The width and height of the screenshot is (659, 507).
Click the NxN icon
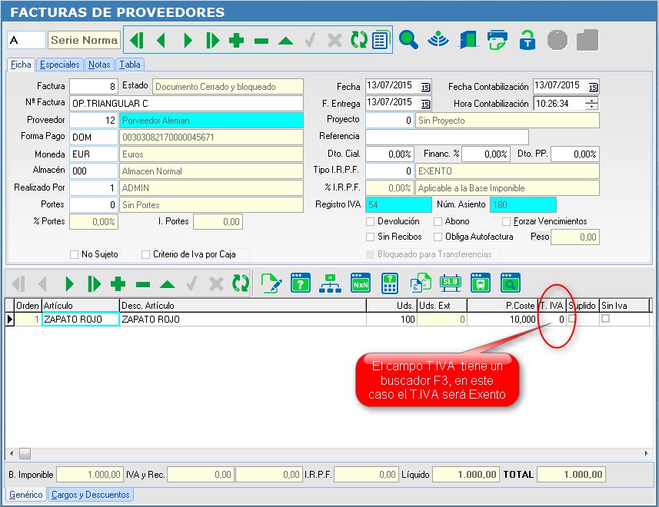360,283
